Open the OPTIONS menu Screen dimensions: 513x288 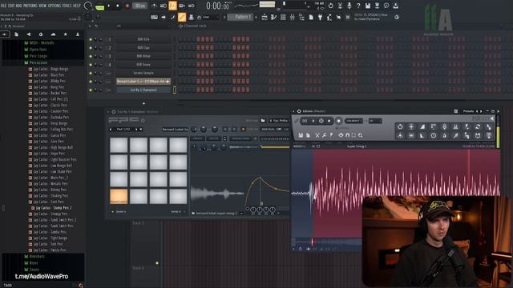pyautogui.click(x=55, y=6)
